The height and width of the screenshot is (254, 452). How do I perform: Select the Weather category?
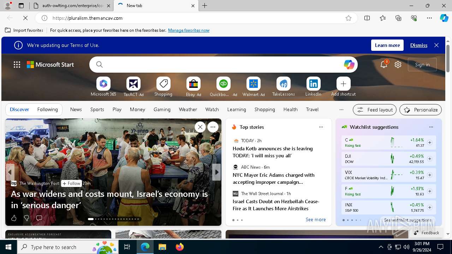click(x=188, y=110)
